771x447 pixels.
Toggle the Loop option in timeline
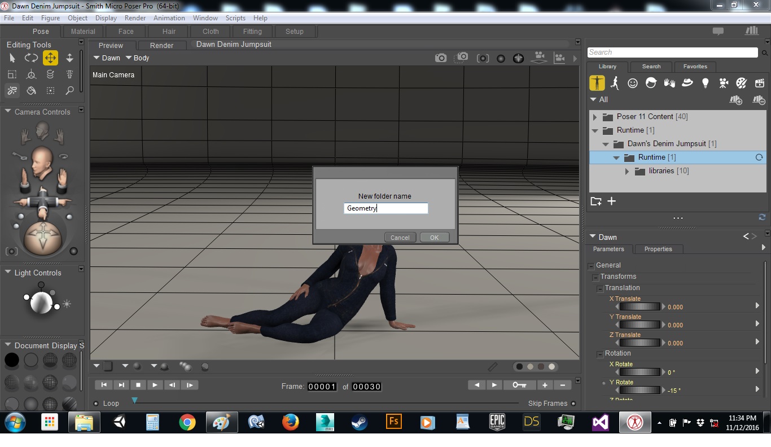coord(96,404)
